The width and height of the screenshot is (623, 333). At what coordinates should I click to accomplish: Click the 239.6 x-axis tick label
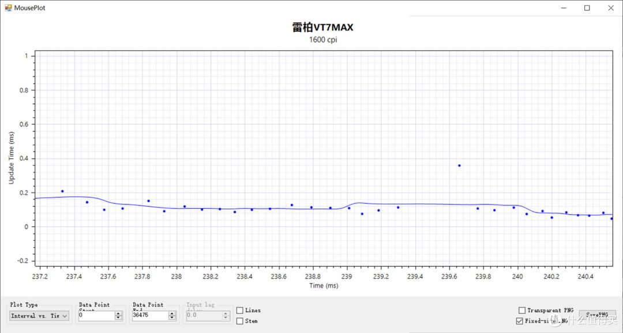tap(449, 276)
